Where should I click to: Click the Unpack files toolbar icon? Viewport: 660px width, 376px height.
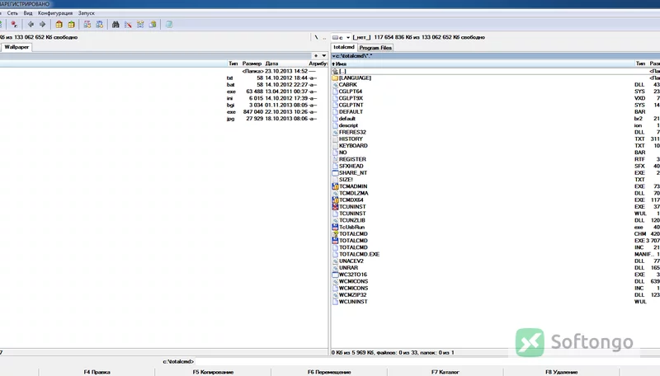click(71, 25)
